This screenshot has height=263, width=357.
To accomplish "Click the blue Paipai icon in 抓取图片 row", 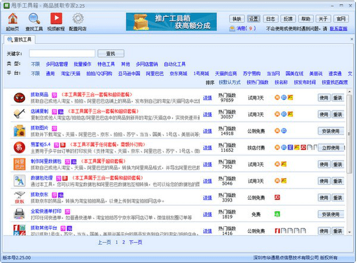I will click(x=284, y=131).
